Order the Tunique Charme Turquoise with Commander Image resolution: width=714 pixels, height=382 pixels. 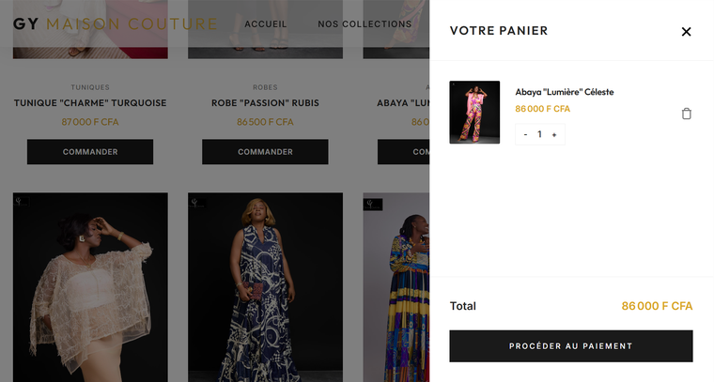[x=90, y=152]
